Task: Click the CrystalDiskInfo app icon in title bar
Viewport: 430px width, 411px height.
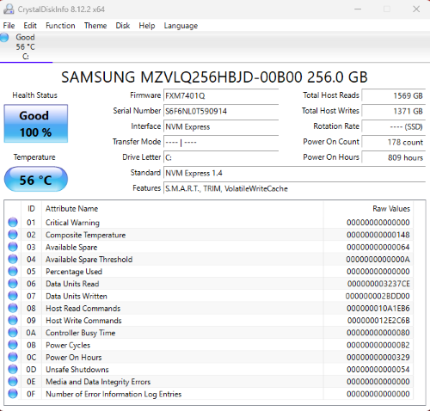Action: click(9, 9)
